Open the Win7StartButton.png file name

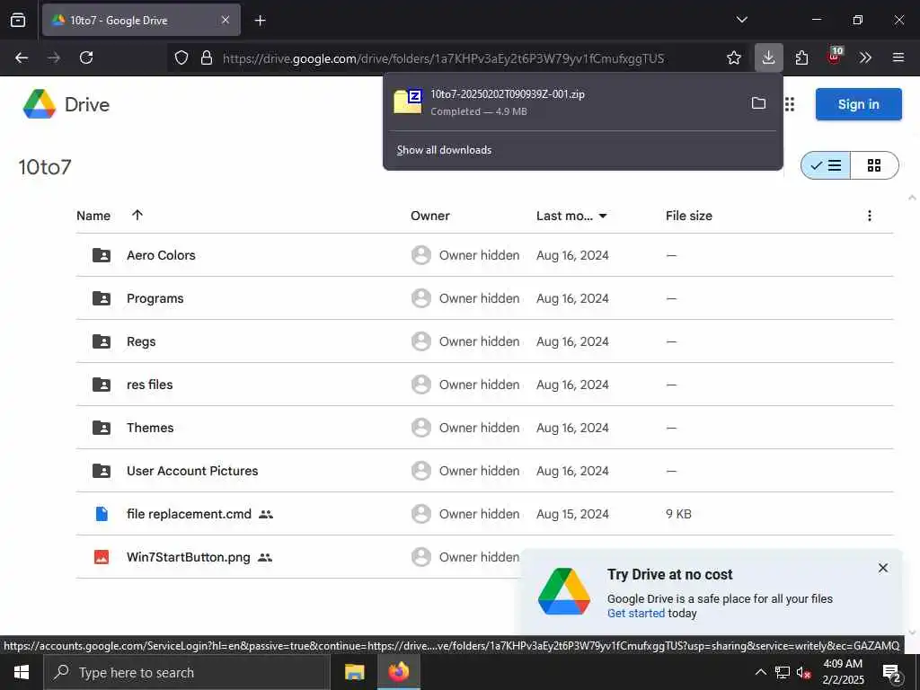[189, 557]
